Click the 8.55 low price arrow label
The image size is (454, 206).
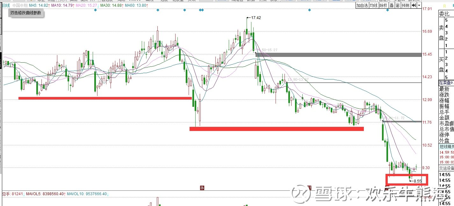pos(415,181)
